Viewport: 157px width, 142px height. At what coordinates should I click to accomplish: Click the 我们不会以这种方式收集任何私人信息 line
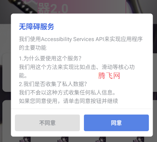(67, 93)
